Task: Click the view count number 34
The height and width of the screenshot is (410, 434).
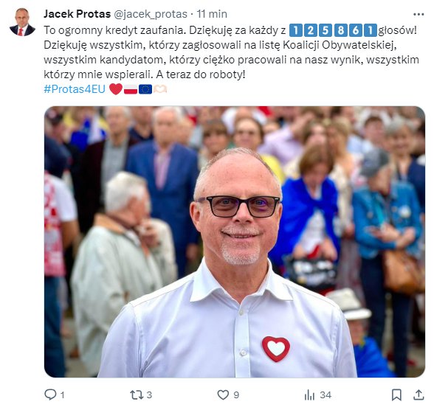Action: tap(325, 395)
